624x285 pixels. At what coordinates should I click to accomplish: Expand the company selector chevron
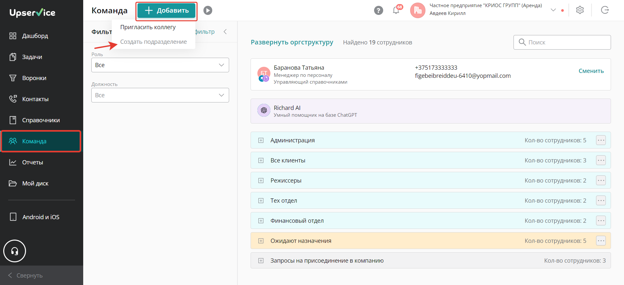point(553,10)
